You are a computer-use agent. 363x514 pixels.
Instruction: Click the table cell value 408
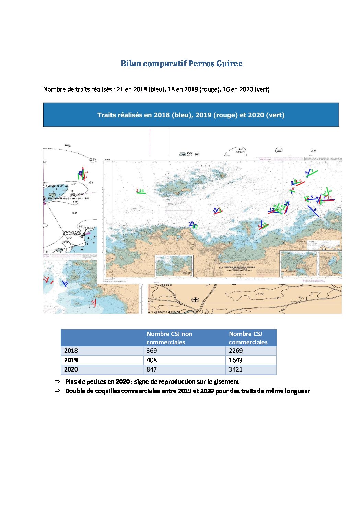pos(151,360)
